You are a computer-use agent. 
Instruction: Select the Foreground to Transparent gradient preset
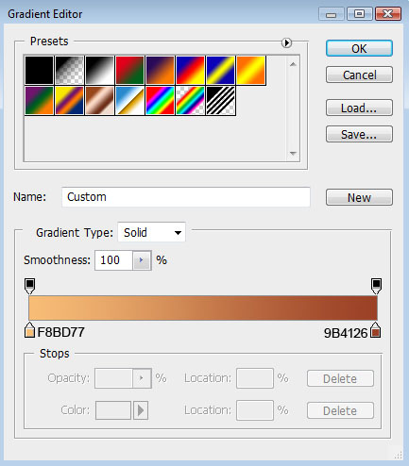click(x=69, y=70)
